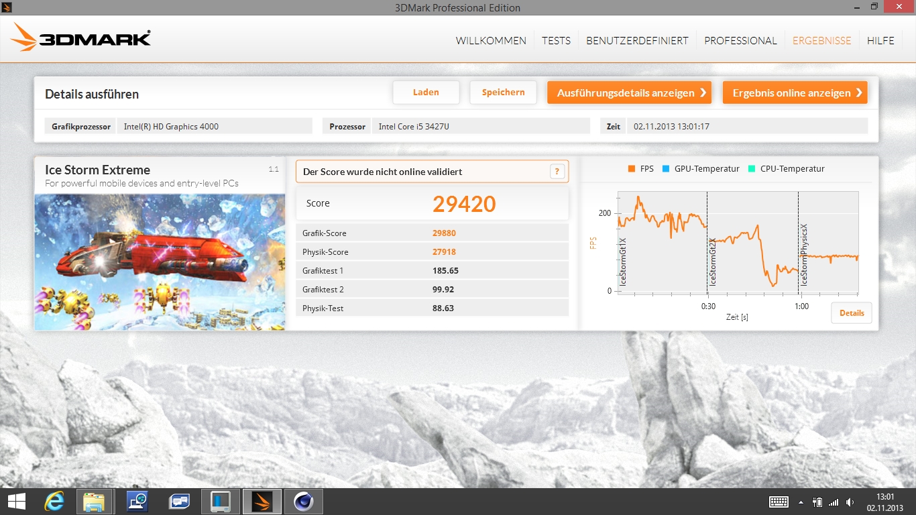Open the magnifier monitor taskbar app
Viewport: 916px width, 515px height.
pos(136,502)
